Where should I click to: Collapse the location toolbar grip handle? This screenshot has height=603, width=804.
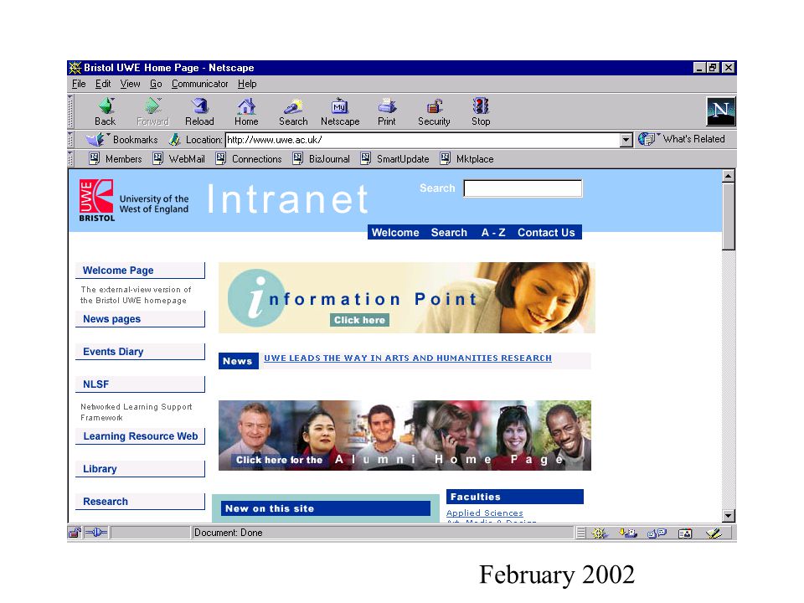[x=70, y=140]
